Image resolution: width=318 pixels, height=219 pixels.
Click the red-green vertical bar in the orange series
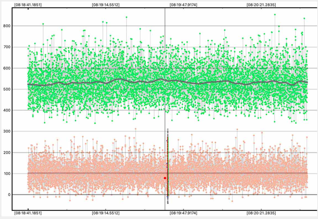pos(168,166)
